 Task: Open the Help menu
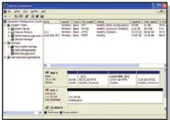[x=43, y=12]
